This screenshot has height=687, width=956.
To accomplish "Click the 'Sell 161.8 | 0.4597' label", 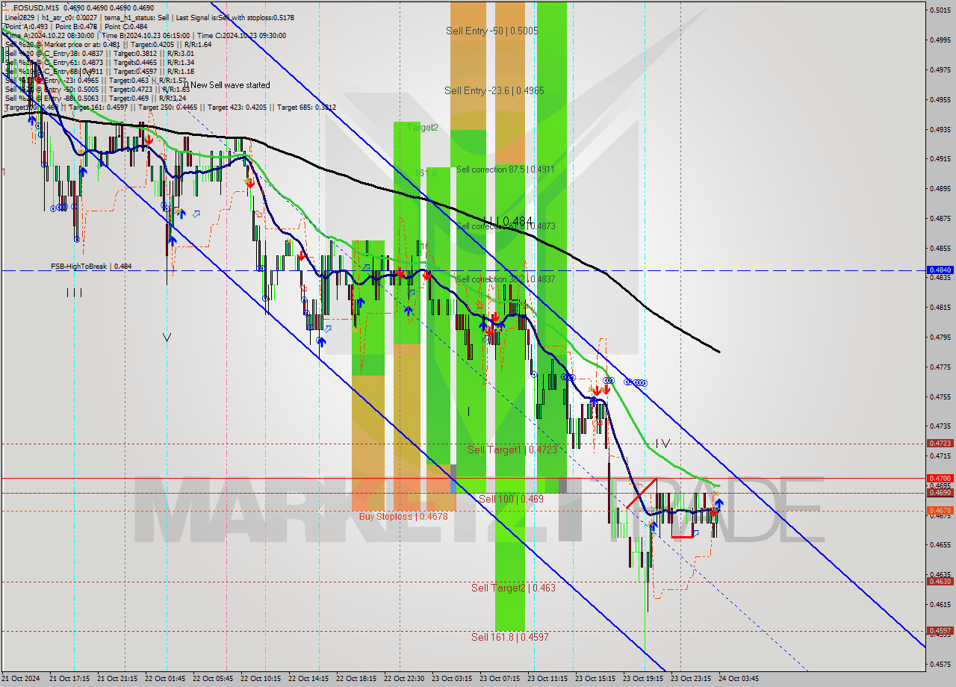I will pos(510,637).
